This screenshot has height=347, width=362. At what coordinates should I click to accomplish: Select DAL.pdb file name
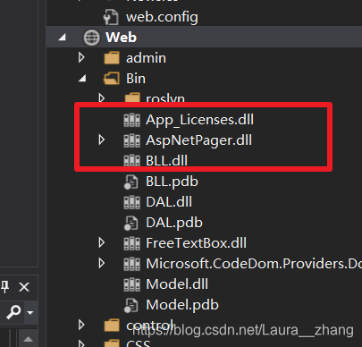pyautogui.click(x=174, y=223)
